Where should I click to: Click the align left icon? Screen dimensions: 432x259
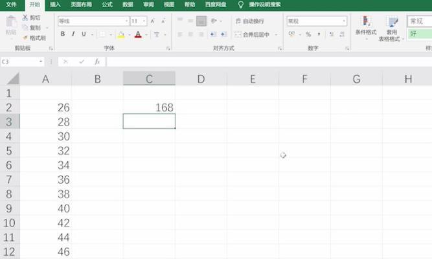180,34
